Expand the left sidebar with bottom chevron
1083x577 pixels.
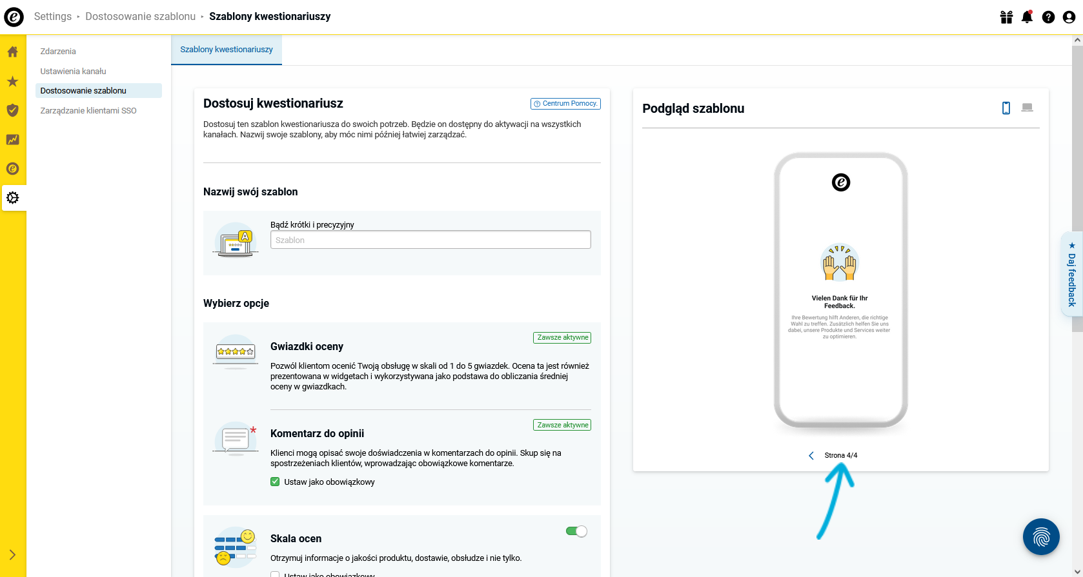12,554
